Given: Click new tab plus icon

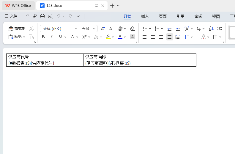Looking at the screenshot, I should pos(112,6).
